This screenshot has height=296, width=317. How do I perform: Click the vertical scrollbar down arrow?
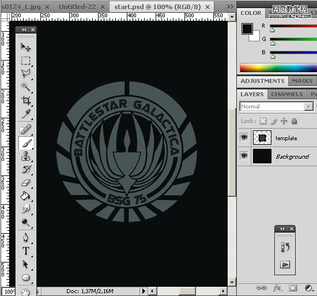coord(232,282)
